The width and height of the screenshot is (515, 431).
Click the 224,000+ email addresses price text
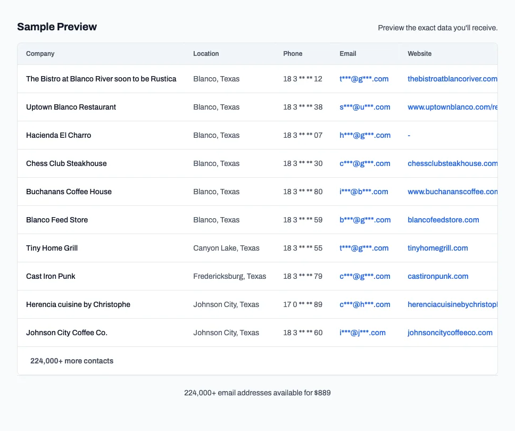[257, 393]
